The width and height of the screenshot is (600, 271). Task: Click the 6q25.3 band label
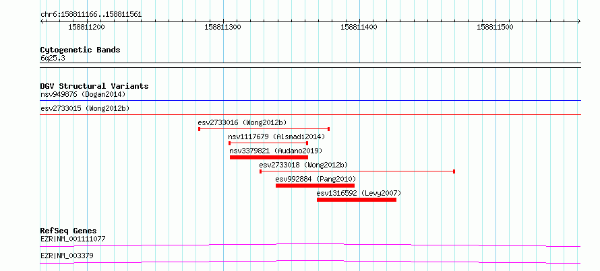pyautogui.click(x=53, y=58)
